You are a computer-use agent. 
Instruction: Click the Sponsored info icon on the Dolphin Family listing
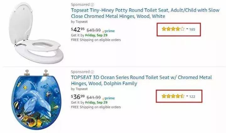coord(92,72)
